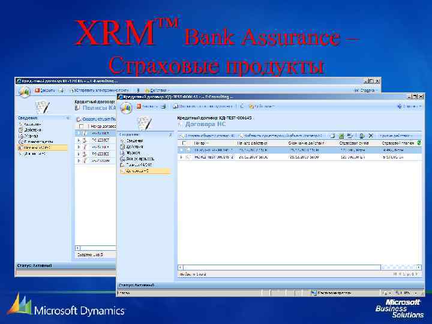Go to next page in front grid pager
The width and height of the screenshot is (432, 324).
tap(416, 274)
